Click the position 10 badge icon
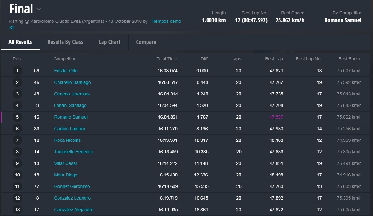Screen dimensions: 373x216 click(x=17, y=175)
